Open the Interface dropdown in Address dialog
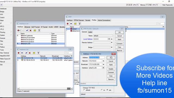The image size is (174, 98). coord(103,68)
